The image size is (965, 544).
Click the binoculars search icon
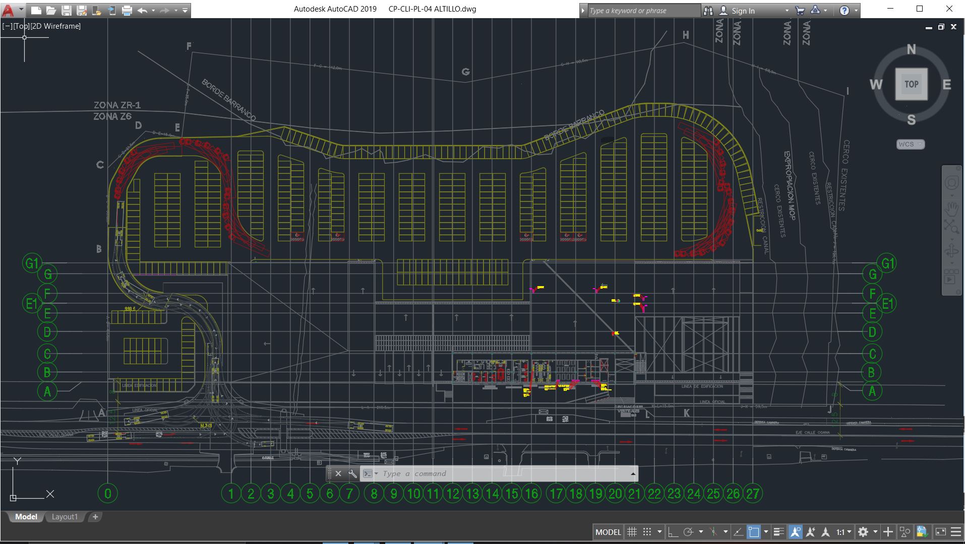(x=708, y=10)
